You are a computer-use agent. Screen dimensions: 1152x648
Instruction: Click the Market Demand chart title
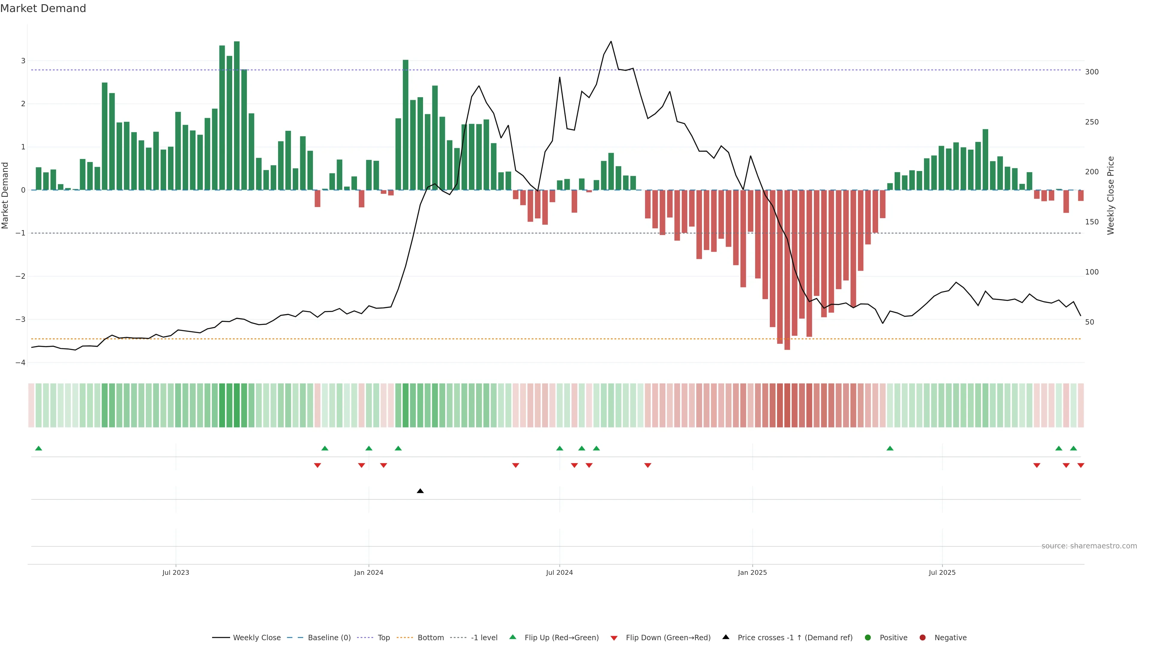[x=43, y=8]
